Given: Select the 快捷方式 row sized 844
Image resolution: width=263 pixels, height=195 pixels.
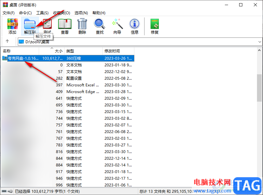Looking at the screenshot, I should [x=68, y=158].
